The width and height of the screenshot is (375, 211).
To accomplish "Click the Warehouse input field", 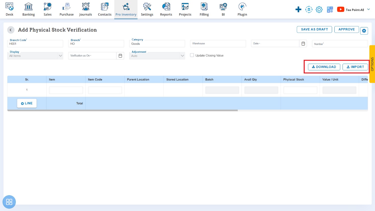I will point(218,44).
